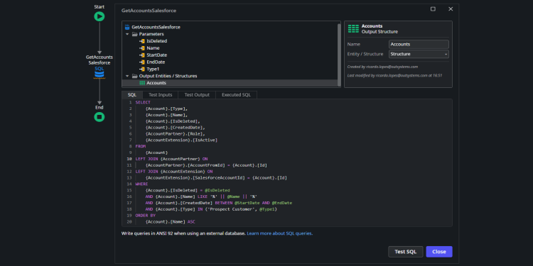Click the Created by ricardo.lopes text
This screenshot has height=266, width=533.
(382, 67)
